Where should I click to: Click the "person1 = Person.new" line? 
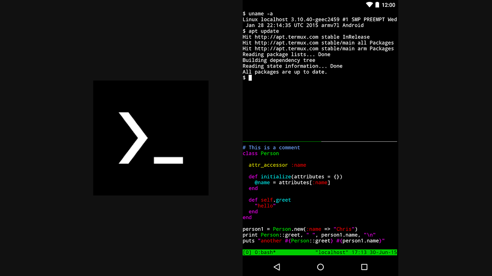pyautogui.click(x=300, y=229)
